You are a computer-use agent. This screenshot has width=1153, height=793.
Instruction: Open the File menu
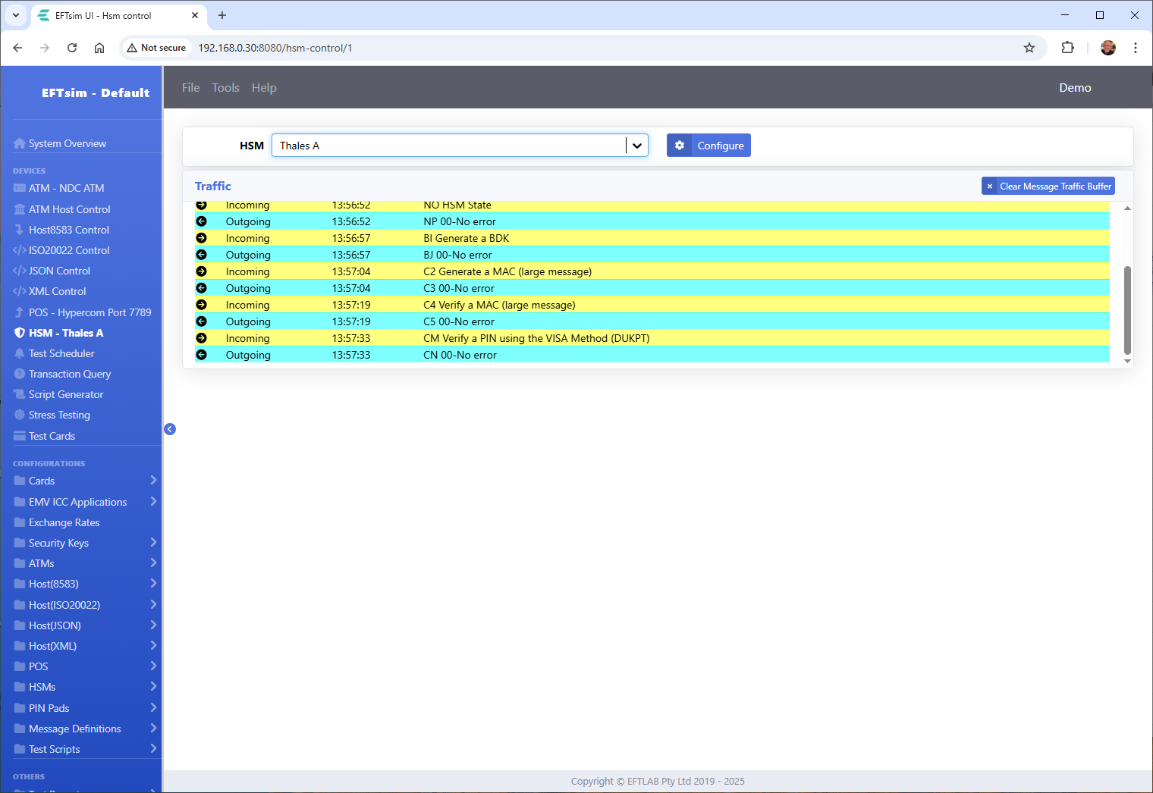click(191, 88)
